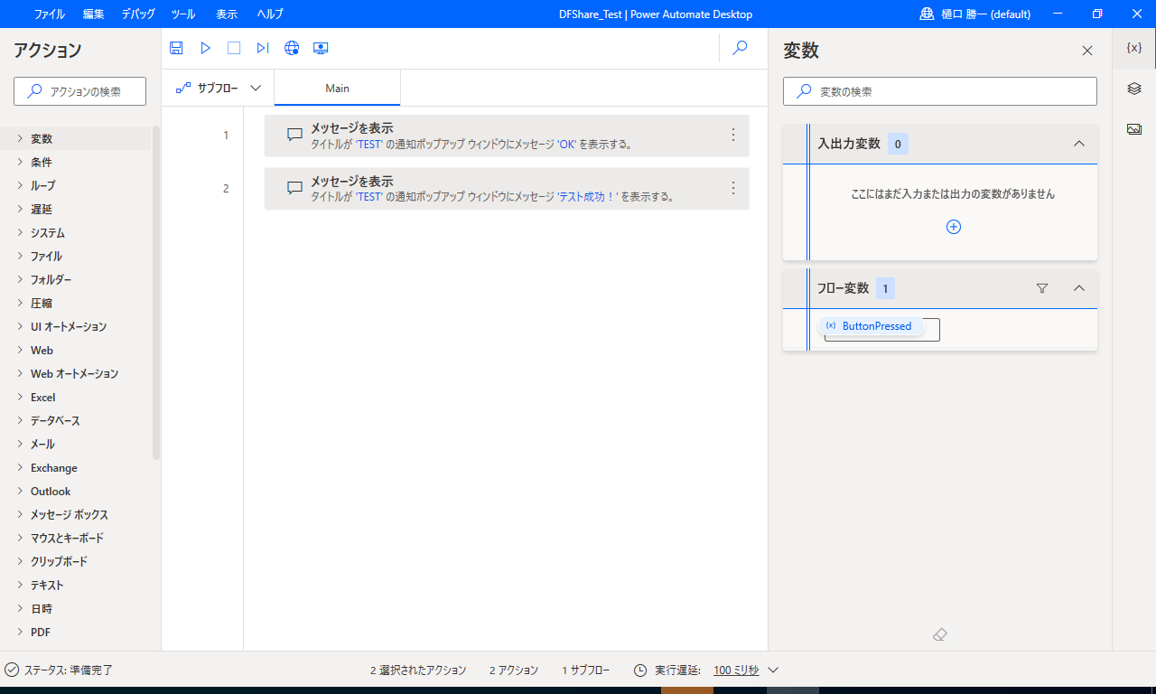Open the デバッグ menu

coord(138,14)
